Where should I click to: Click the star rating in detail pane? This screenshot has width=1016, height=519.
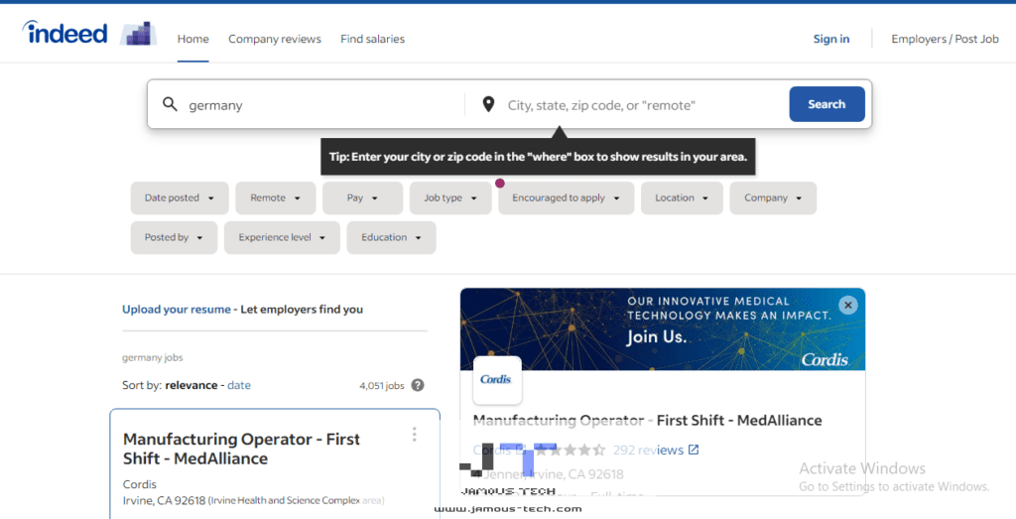coord(570,450)
